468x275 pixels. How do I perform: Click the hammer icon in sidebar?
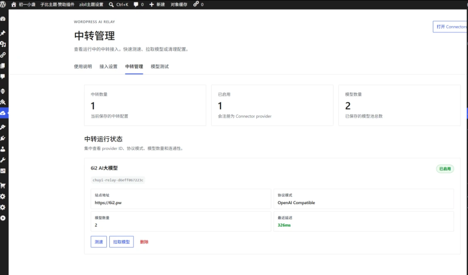coord(3,102)
